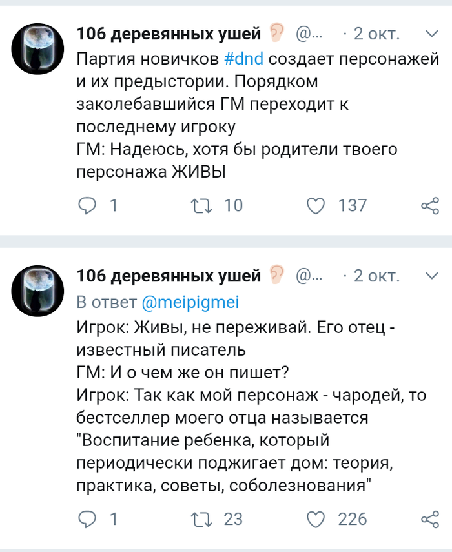Share the first tweet
452x552 pixels.
(x=429, y=205)
